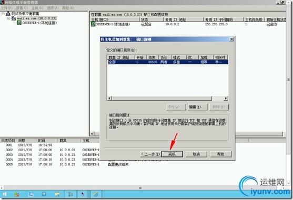Click the 时间 log column header
Image resolution: width=293 pixels, height=200 pixels.
(x=47, y=140)
